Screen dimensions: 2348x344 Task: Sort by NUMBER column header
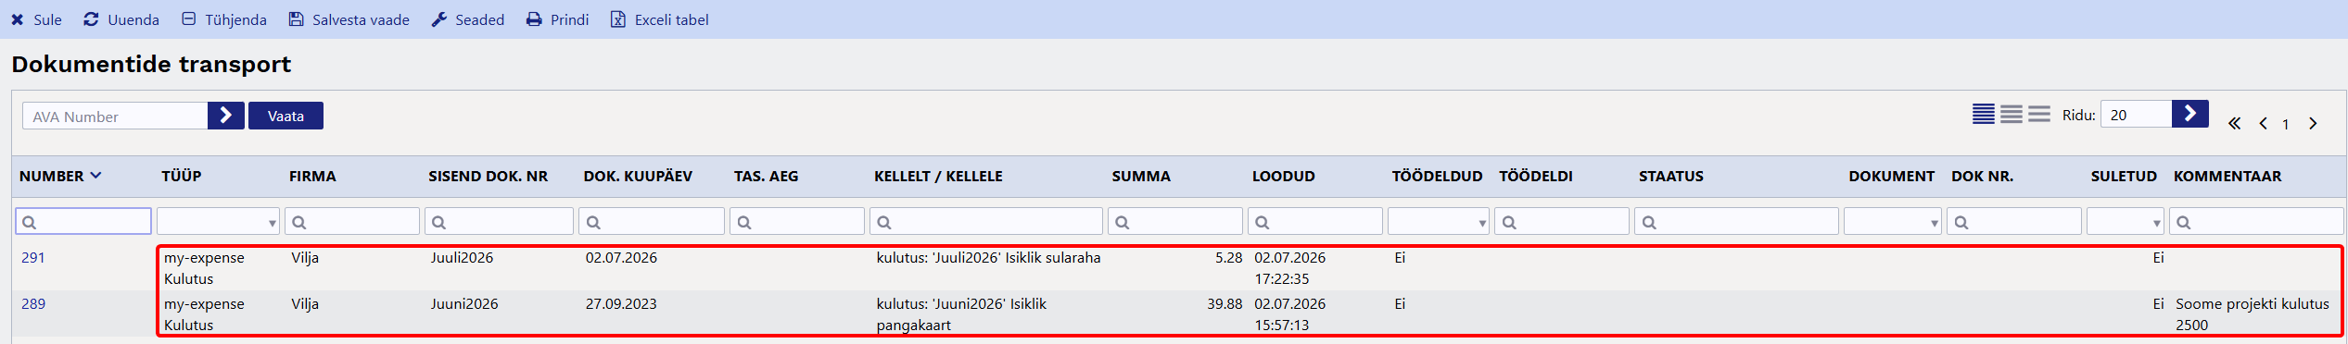click(60, 176)
